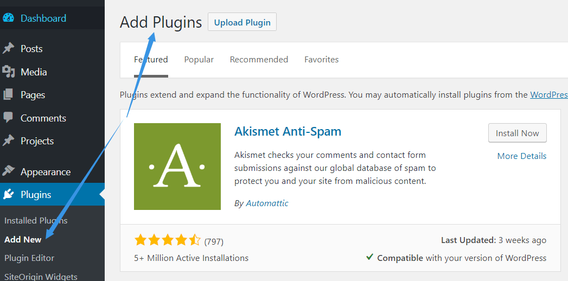Open Akismet More Details link

click(x=522, y=156)
